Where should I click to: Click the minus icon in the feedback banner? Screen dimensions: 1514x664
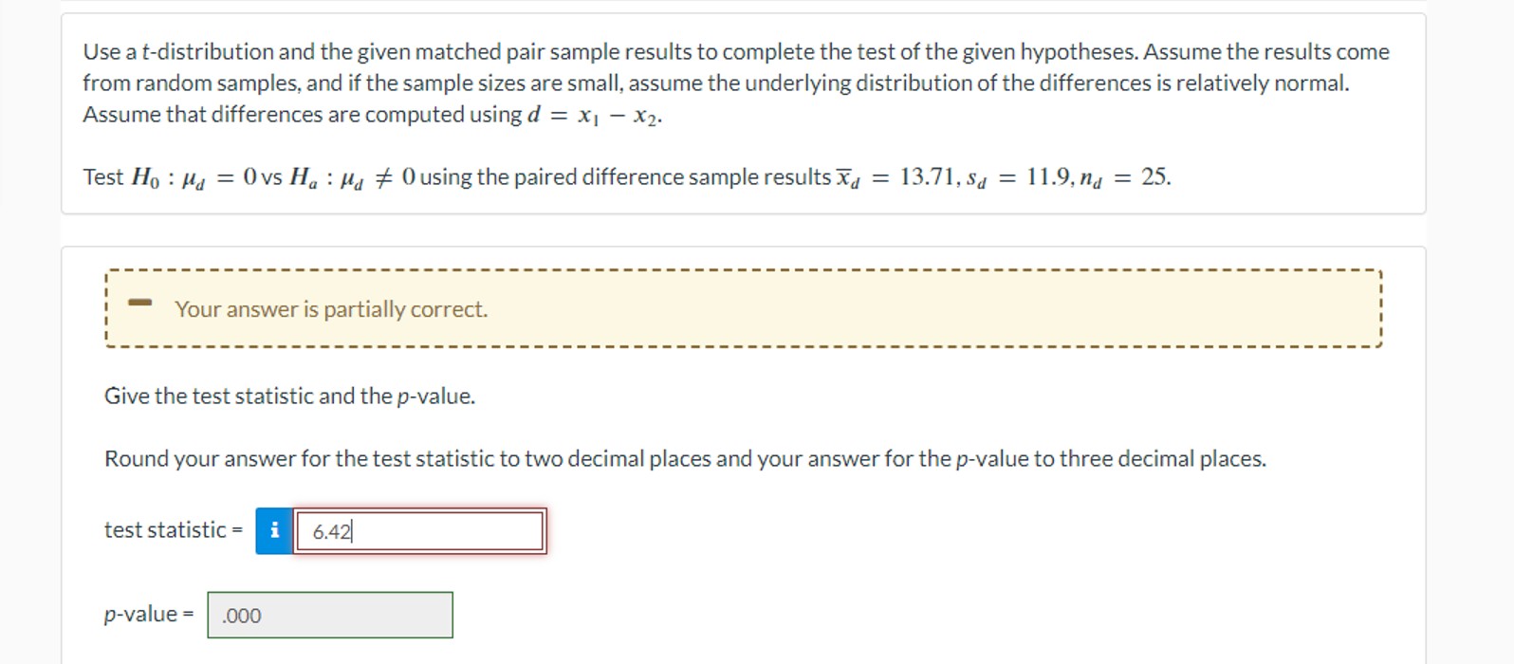140,302
